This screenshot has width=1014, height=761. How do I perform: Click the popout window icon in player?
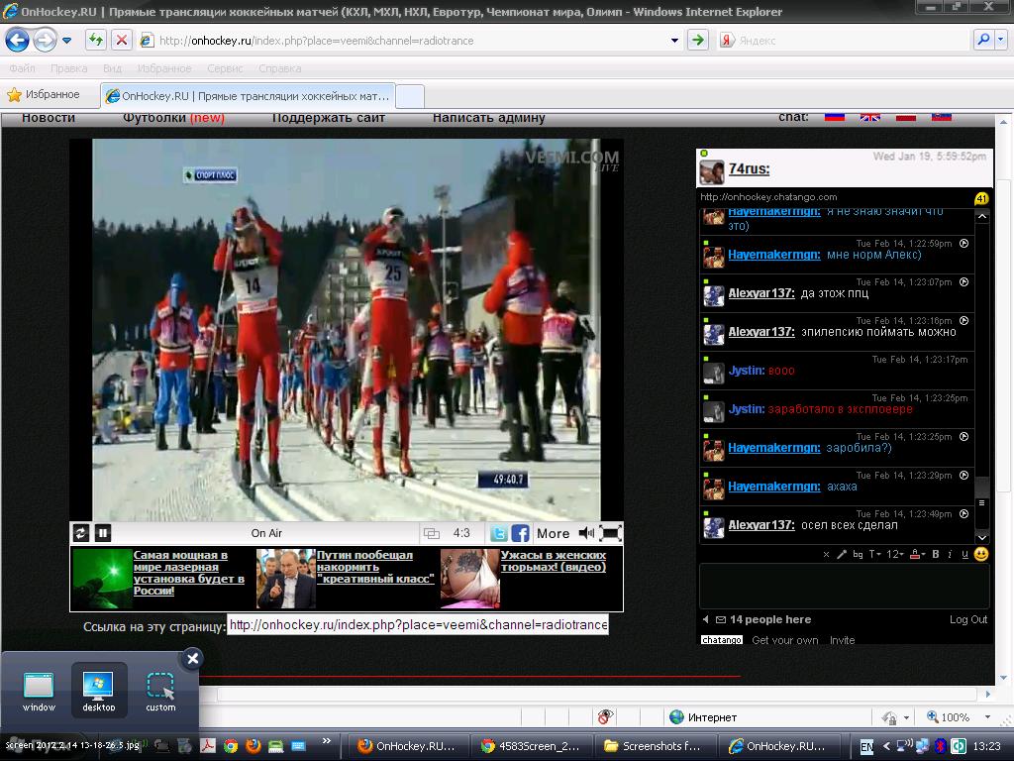pyautogui.click(x=432, y=534)
